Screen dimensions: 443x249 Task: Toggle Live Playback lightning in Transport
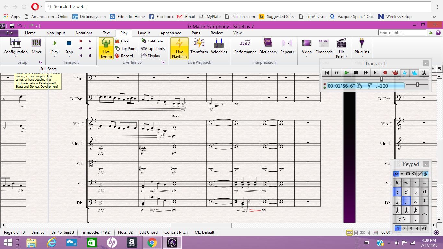405,73
